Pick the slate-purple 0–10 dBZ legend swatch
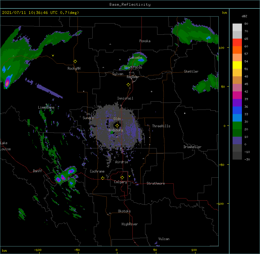Viewport: 260px width, 254px height. click(x=237, y=141)
